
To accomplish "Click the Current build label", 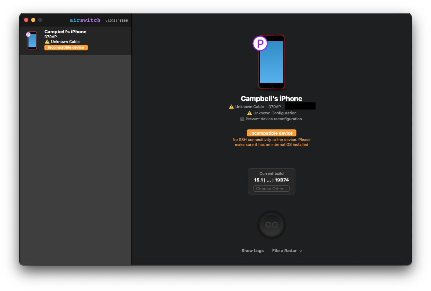I will [272, 173].
